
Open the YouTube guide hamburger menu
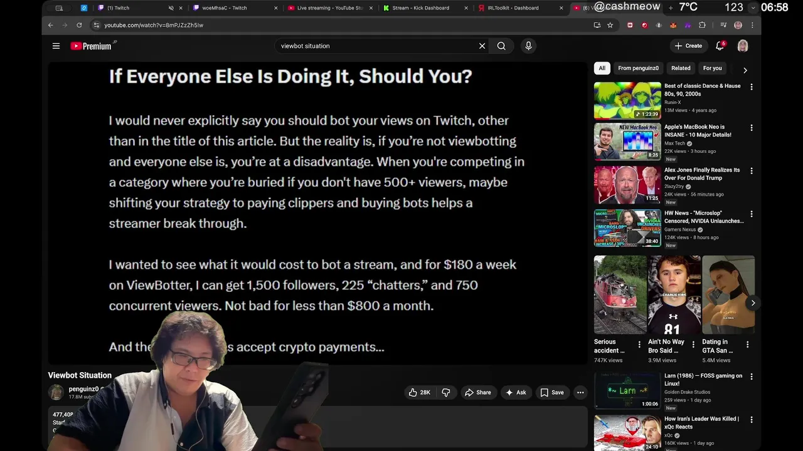coord(56,46)
